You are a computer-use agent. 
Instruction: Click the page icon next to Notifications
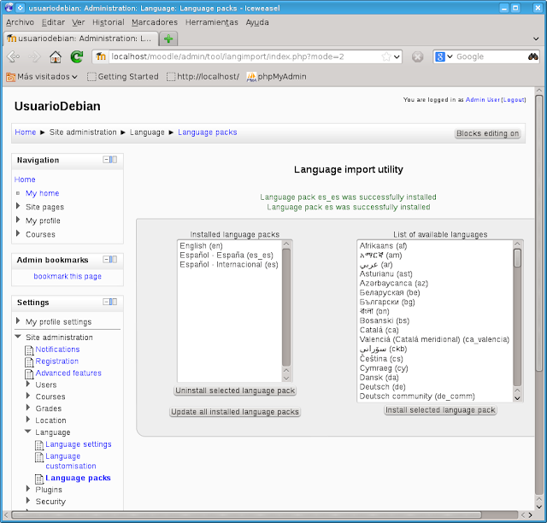pos(29,350)
